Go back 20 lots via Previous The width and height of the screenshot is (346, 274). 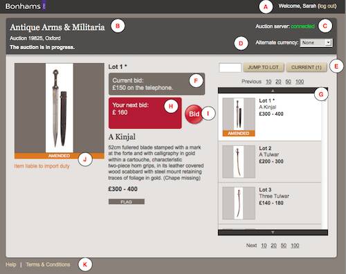pos(278,82)
